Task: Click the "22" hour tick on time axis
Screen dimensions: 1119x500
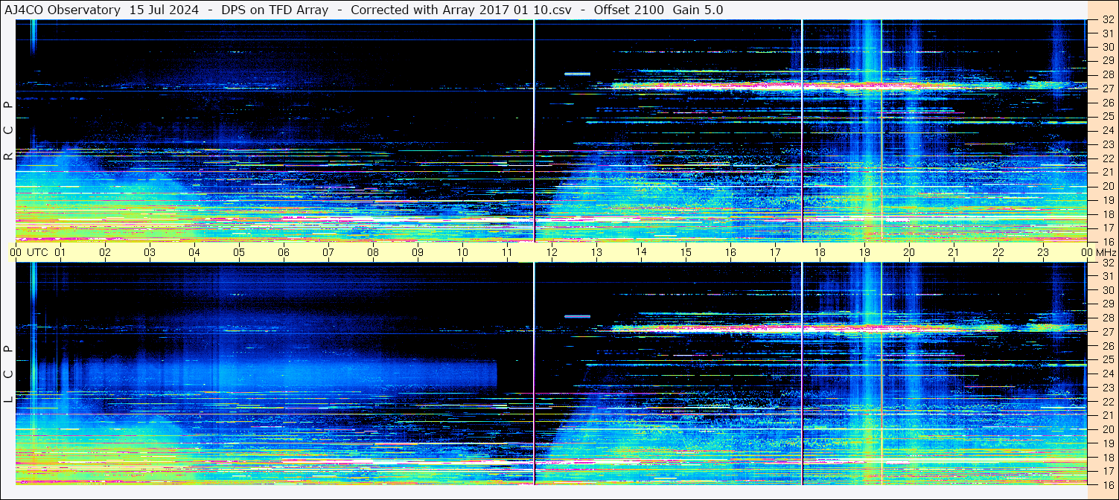Action: (x=998, y=252)
